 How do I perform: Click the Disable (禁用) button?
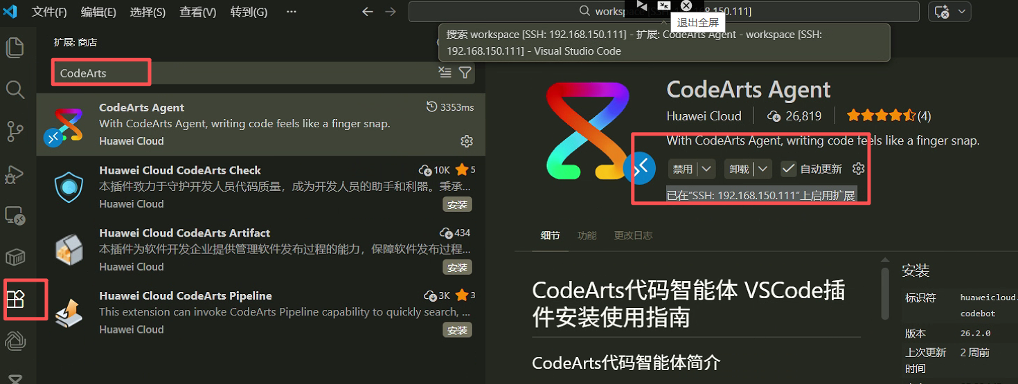point(683,169)
